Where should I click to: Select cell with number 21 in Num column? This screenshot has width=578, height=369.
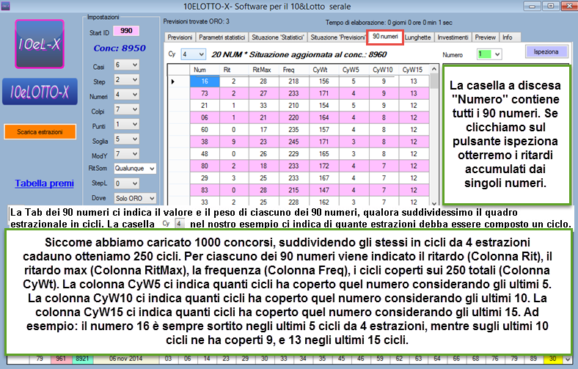click(205, 106)
